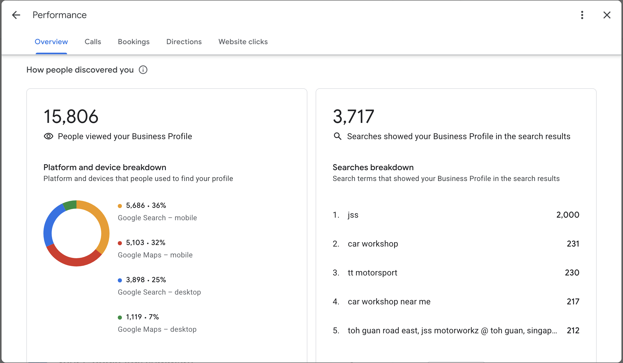Screen dimensions: 623x363
Task: Click the back arrow icon
Action: pyautogui.click(x=16, y=15)
